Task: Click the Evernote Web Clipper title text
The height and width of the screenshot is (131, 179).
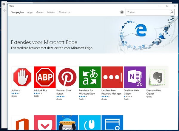Action: click(154, 92)
